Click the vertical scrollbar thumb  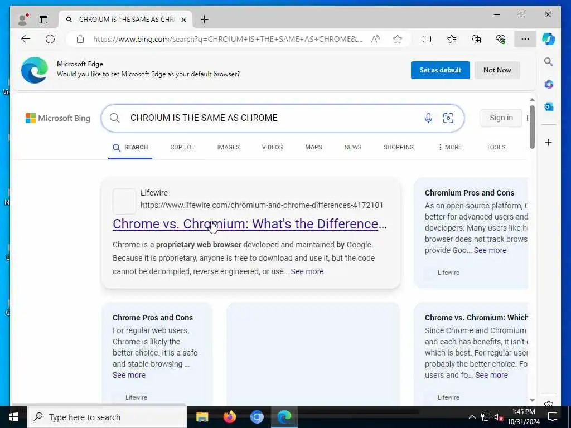pyautogui.click(x=532, y=127)
